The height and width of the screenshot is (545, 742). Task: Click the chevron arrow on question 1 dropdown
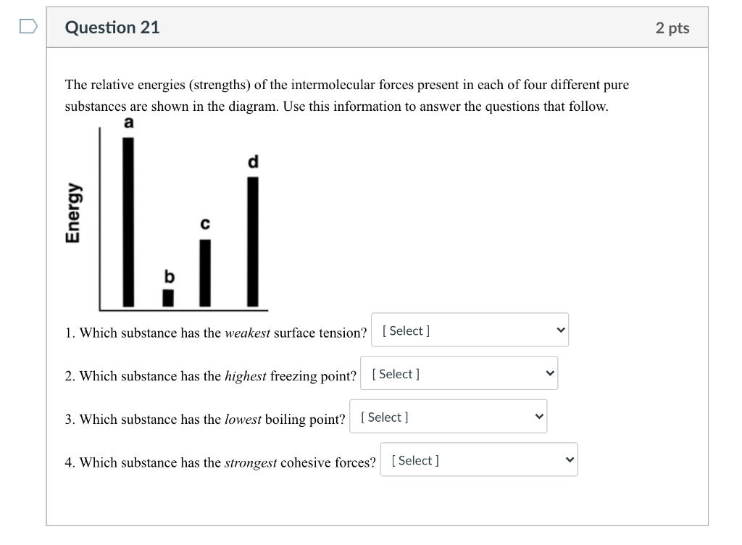559,330
